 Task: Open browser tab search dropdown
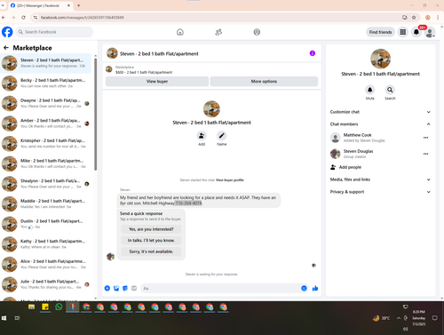[x=3, y=5]
